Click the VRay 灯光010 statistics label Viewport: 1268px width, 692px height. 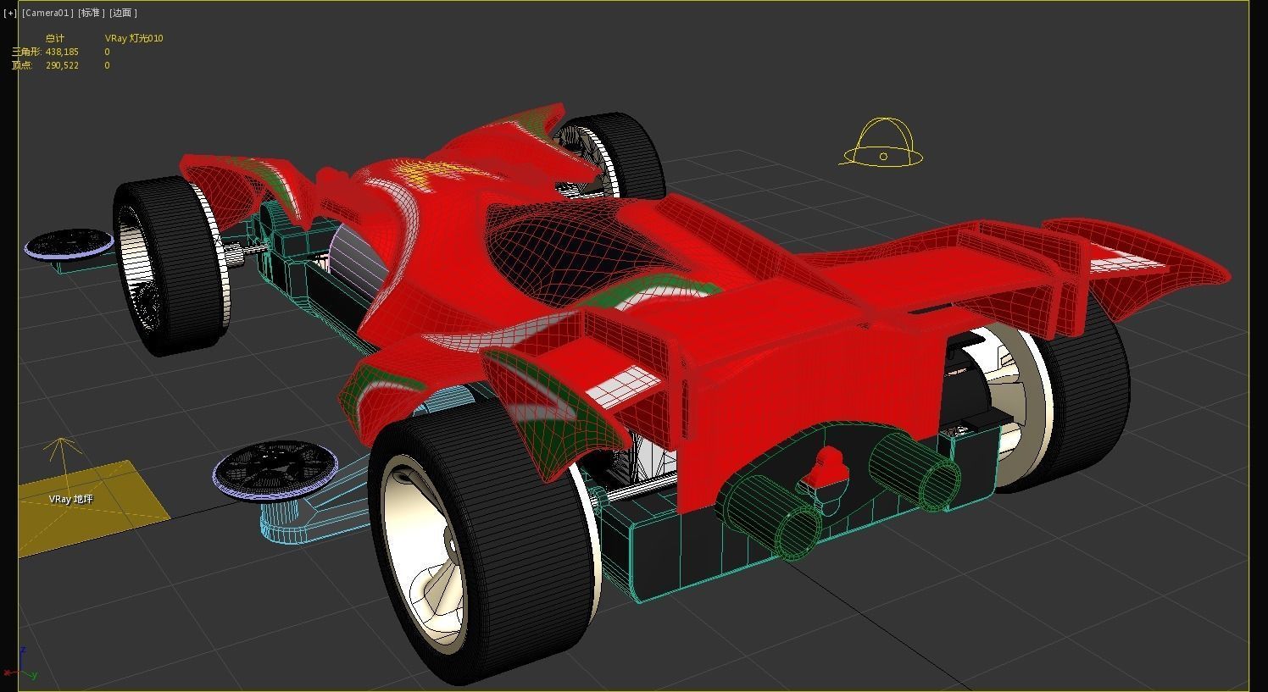pos(134,38)
